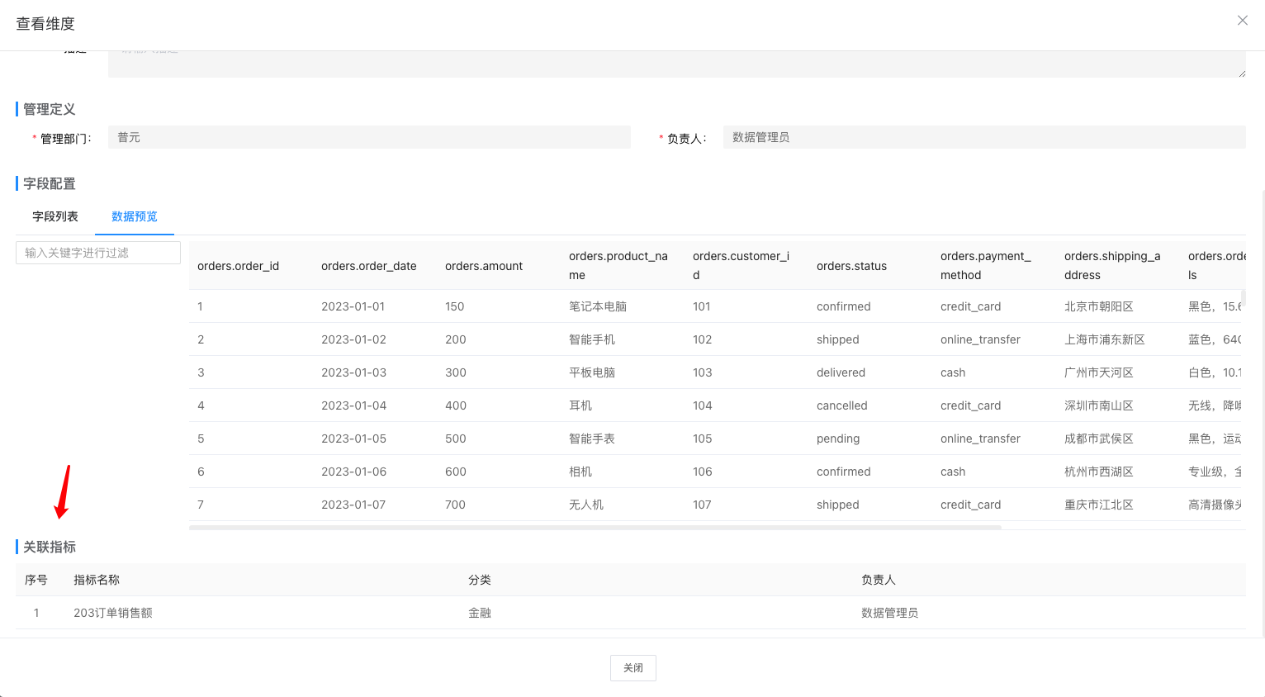Select the orders.order_date column header
Screen dimensions: 1265x697
(368, 265)
